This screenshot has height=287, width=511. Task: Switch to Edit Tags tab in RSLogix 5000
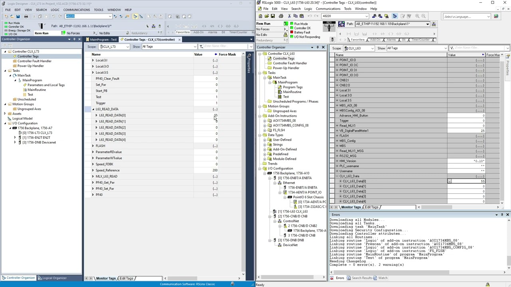[371, 207]
